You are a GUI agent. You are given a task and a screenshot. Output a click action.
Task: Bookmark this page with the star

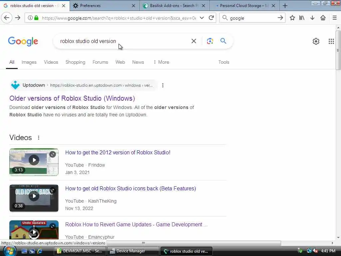[292, 18]
